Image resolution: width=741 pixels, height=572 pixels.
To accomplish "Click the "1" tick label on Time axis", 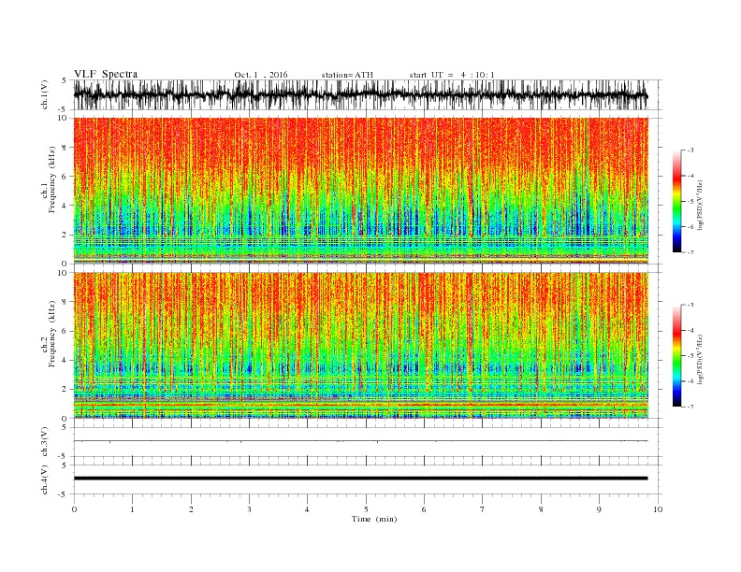I will coord(132,509).
